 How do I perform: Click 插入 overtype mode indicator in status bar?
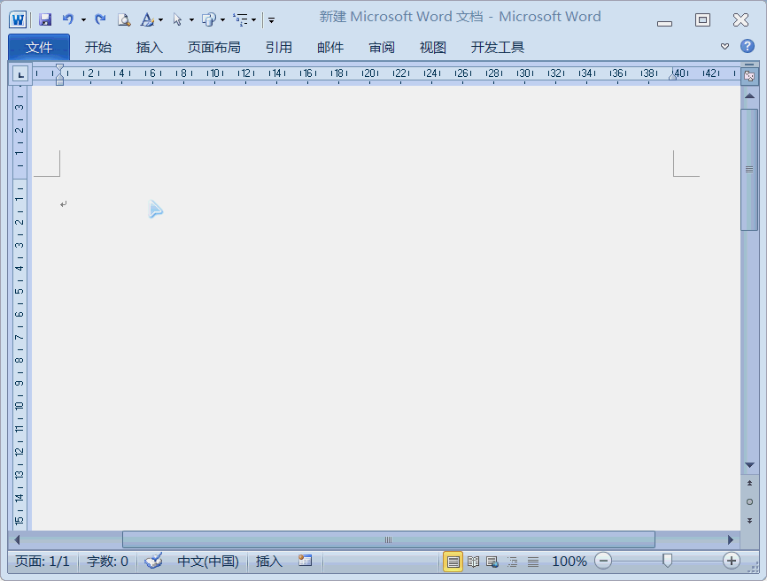tap(268, 561)
